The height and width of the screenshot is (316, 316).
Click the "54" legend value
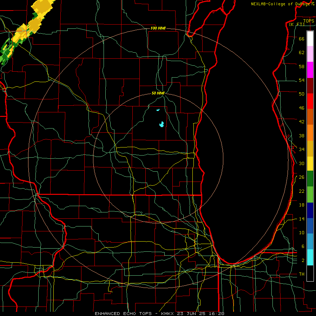click(302, 80)
